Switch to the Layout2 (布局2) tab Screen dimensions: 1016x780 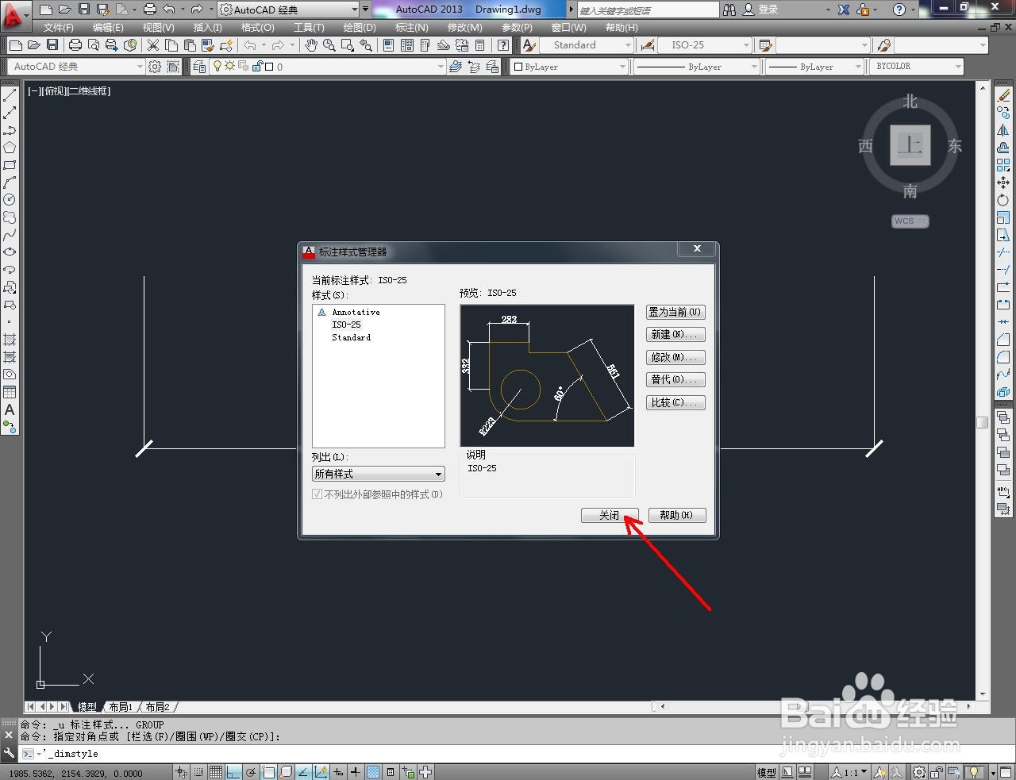(157, 707)
